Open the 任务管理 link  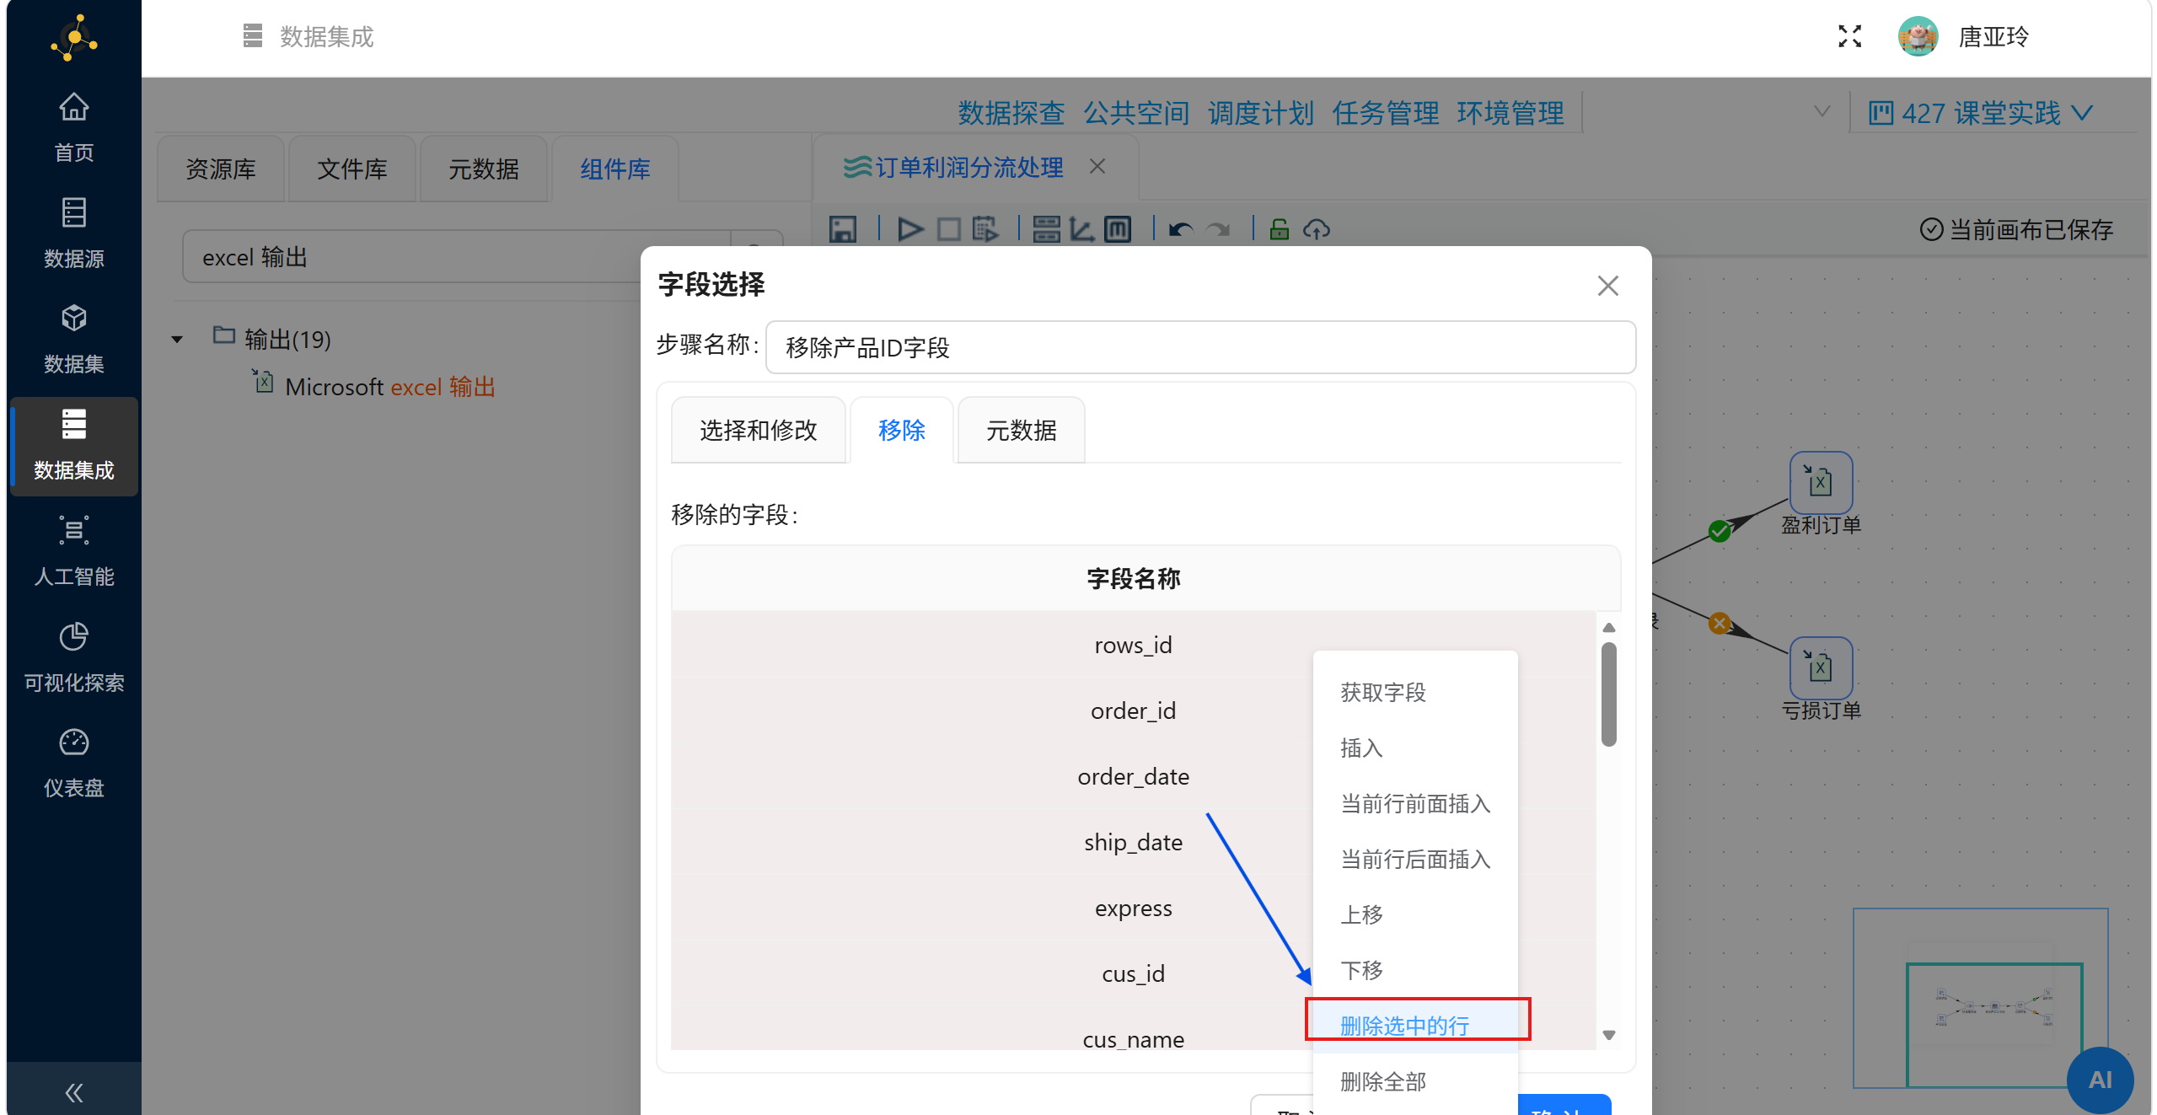1385,113
